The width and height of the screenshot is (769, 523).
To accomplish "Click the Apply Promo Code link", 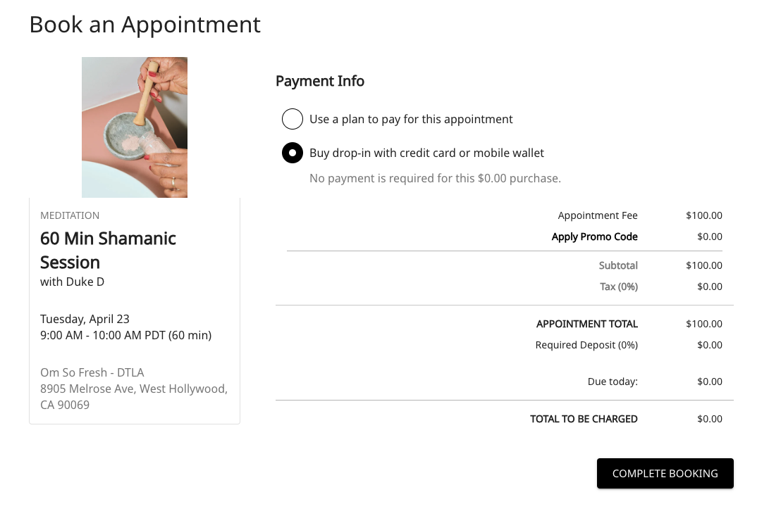I will pos(594,237).
